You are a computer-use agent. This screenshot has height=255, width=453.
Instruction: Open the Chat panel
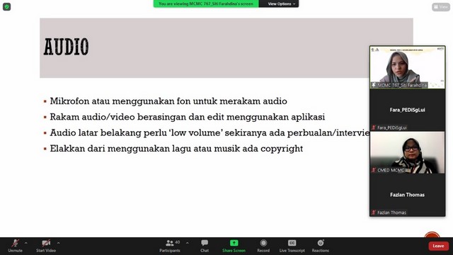(x=205, y=246)
